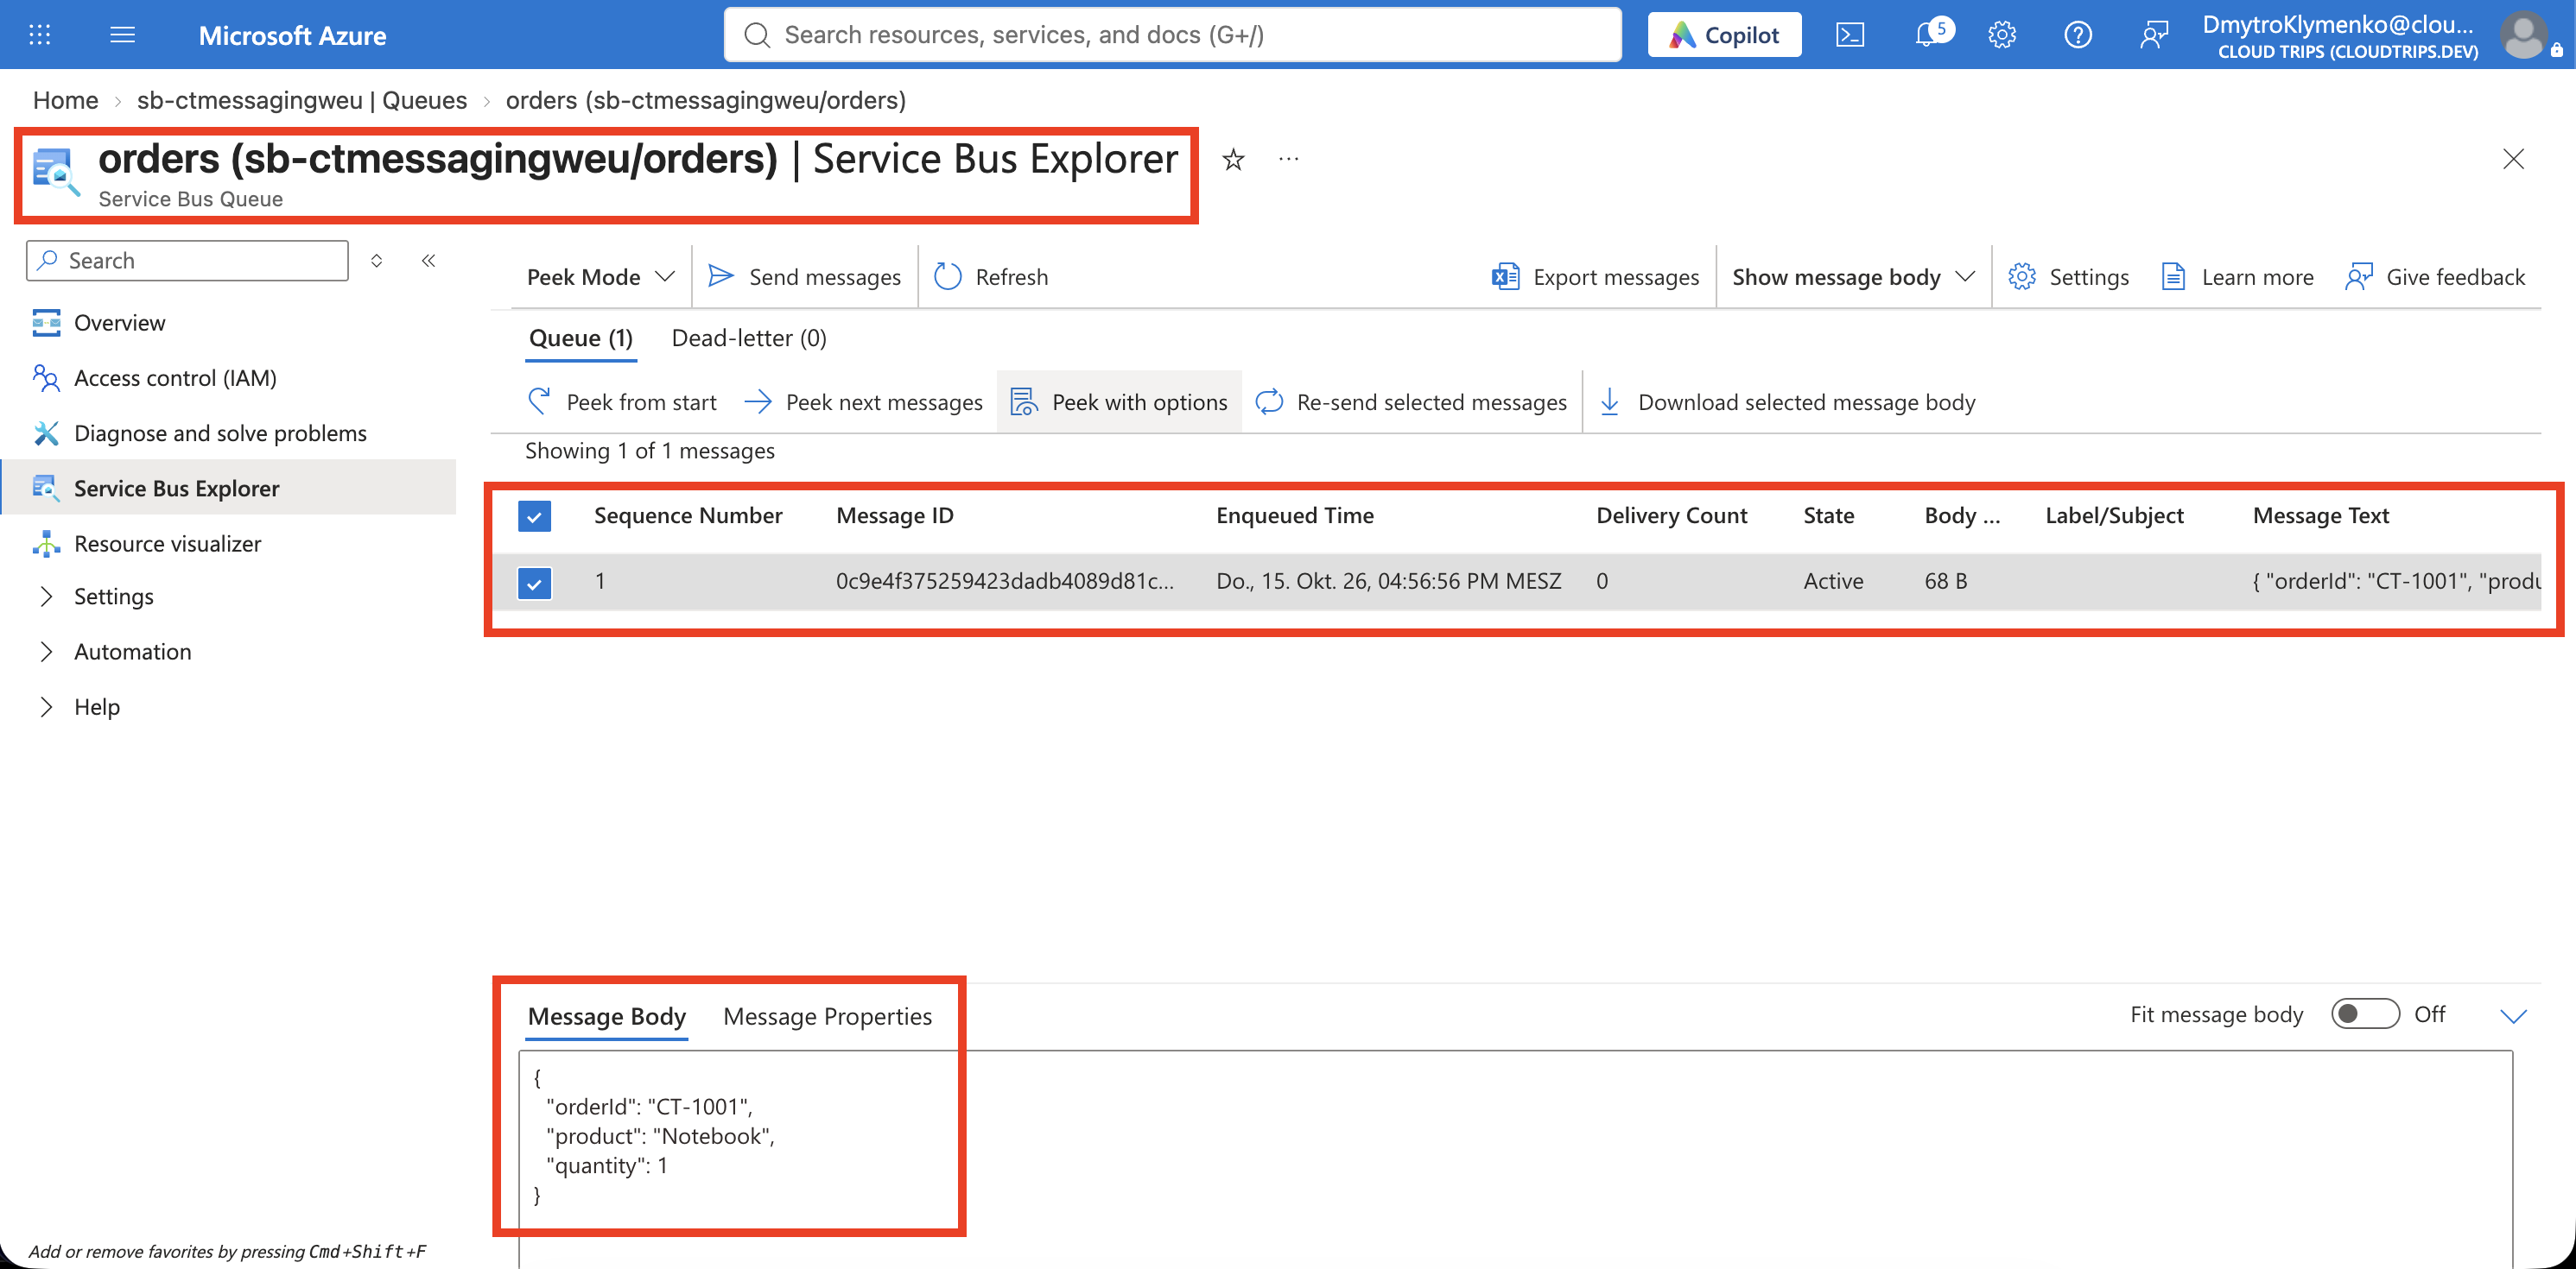The width and height of the screenshot is (2576, 1269).
Task: Click Peek next messages
Action: 863,401
